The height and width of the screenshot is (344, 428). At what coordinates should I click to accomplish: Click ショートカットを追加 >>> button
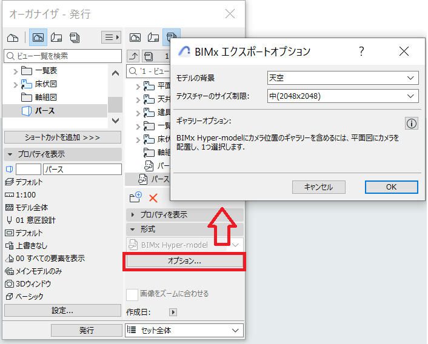tap(62, 137)
